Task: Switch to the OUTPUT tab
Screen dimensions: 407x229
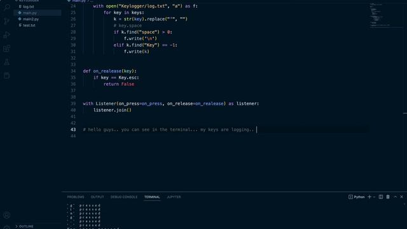Action: coord(97,197)
